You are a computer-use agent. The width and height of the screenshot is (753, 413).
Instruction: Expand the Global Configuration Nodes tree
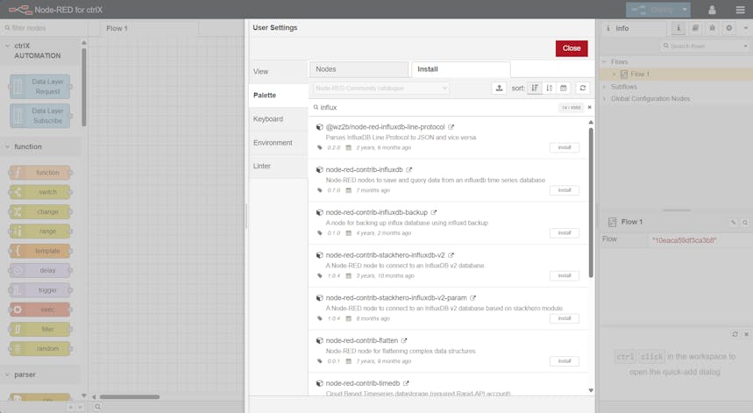[x=605, y=98]
